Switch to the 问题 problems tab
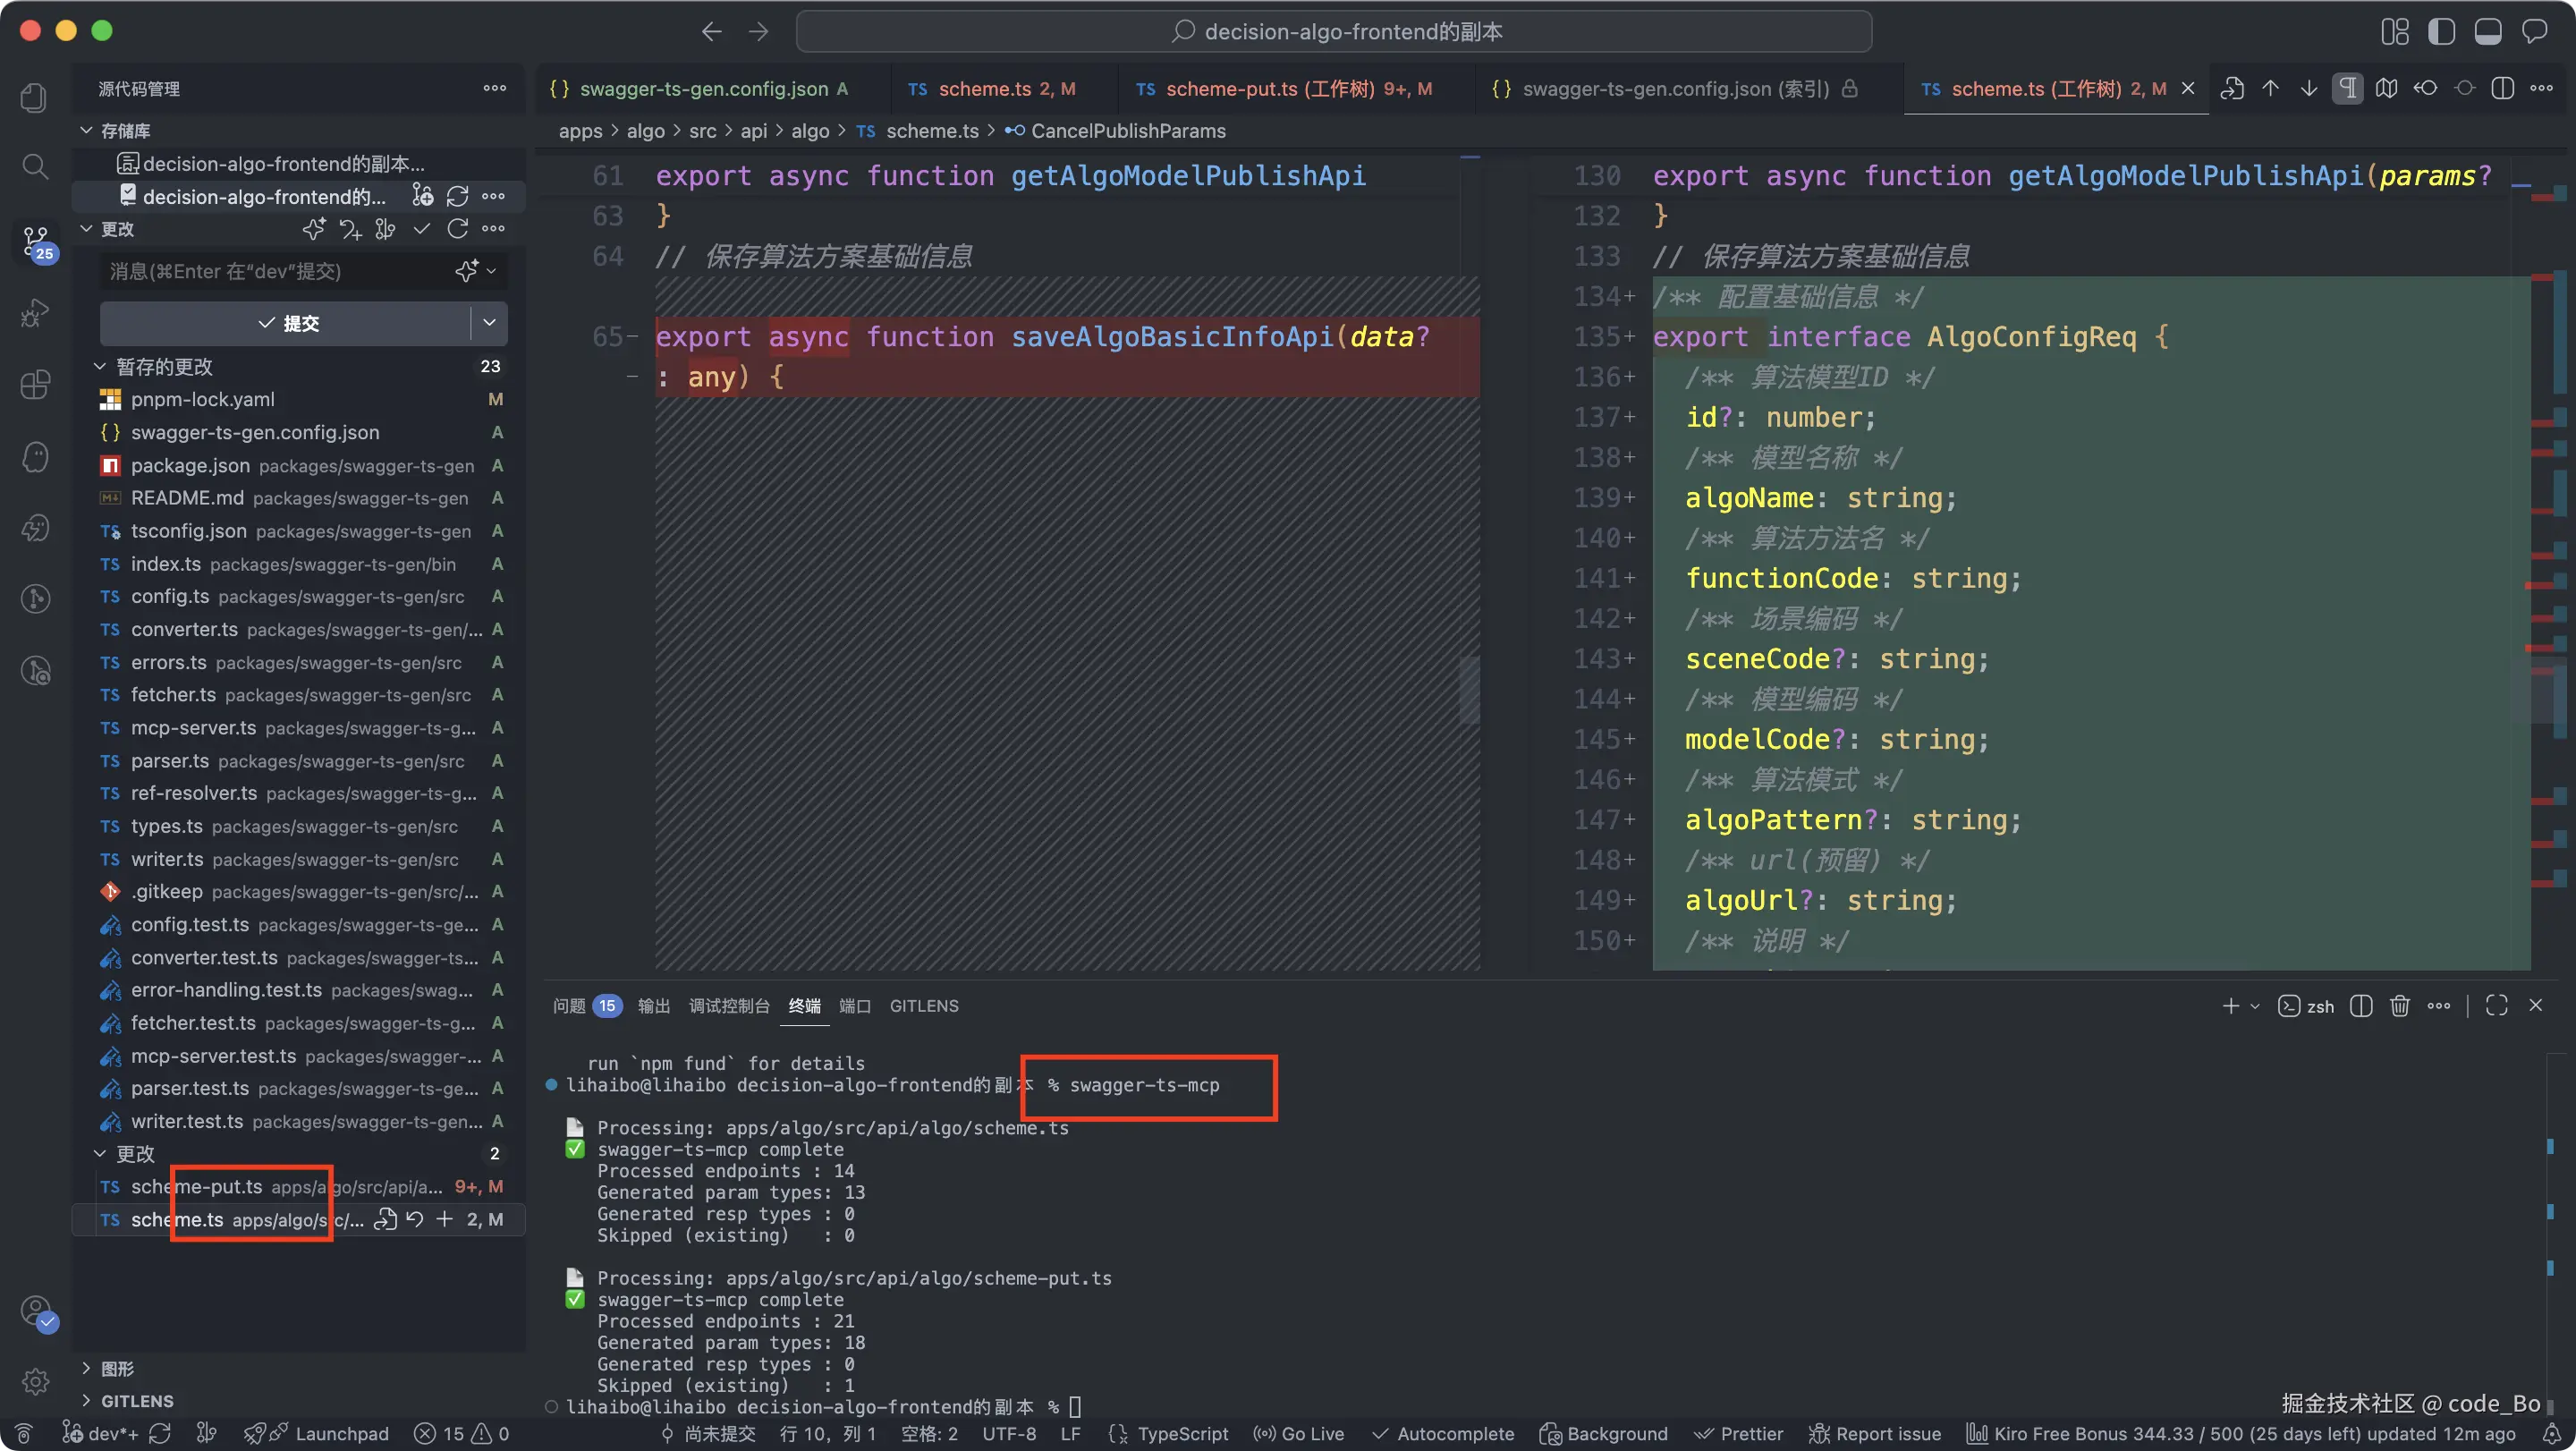The image size is (2576, 1451). pyautogui.click(x=569, y=1006)
